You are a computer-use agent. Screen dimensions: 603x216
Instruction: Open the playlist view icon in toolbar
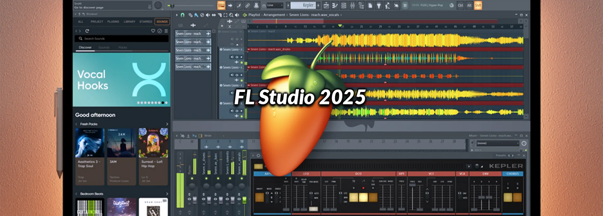coord(326,5)
